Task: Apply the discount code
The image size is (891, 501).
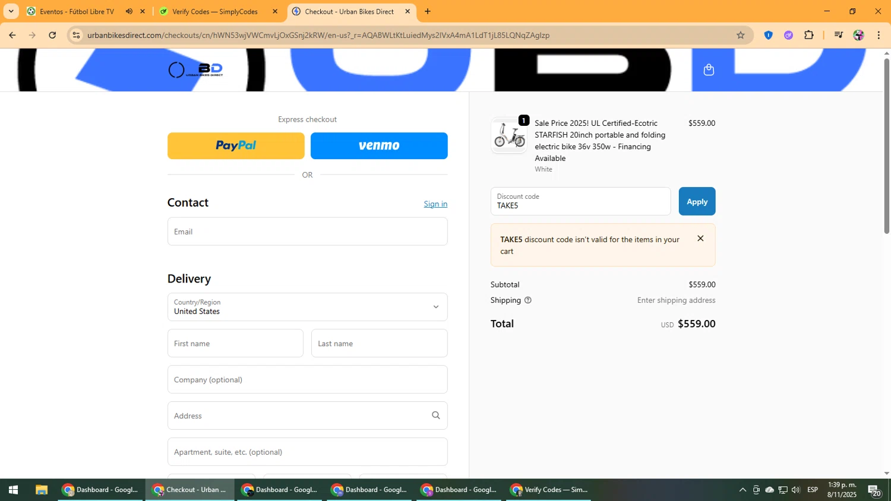Action: click(697, 201)
